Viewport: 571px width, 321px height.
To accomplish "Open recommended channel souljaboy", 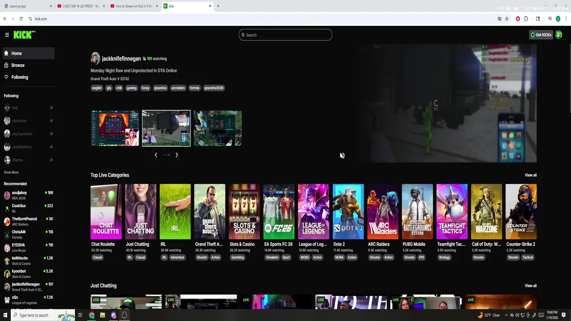I will pos(29,195).
